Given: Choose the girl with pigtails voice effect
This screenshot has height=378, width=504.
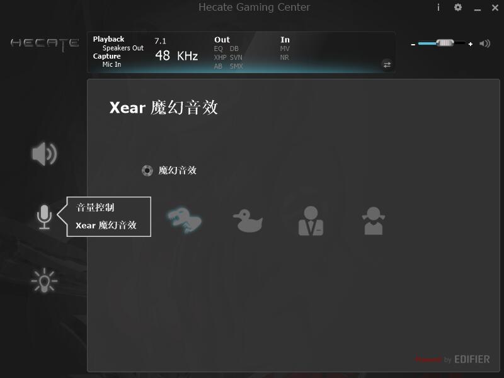Looking at the screenshot, I should (374, 221).
